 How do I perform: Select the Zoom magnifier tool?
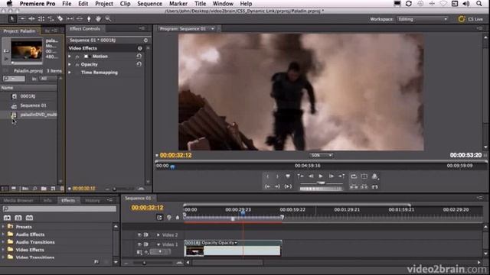108,18
